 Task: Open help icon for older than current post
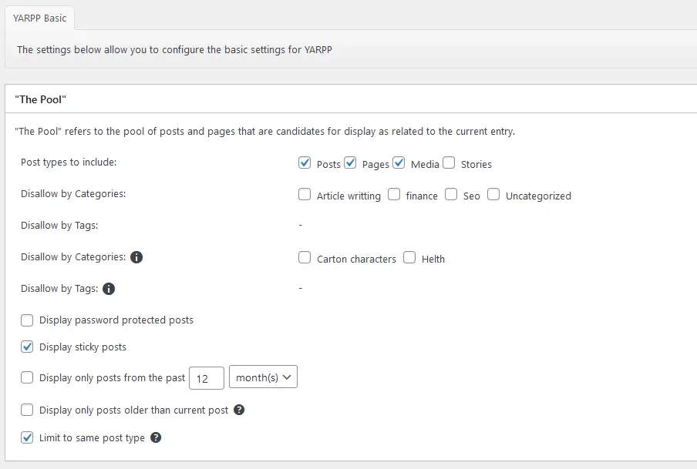coord(239,410)
